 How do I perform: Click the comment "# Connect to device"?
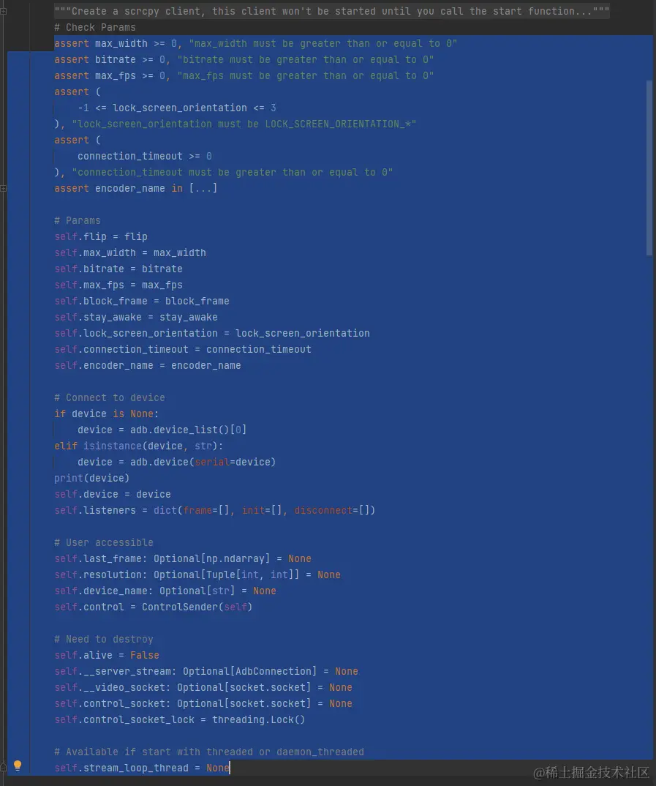[109, 397]
